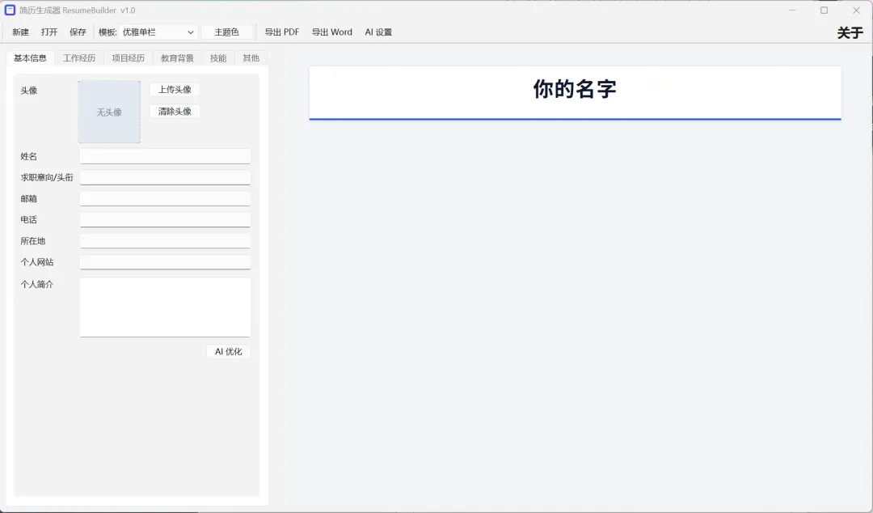Switch to the 工作经历 tab
873x513 pixels.
coord(79,58)
